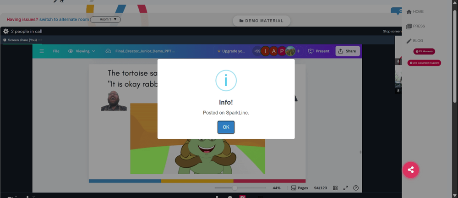Click the tortoise illustration on the slide
The image size is (458, 198).
205,156
